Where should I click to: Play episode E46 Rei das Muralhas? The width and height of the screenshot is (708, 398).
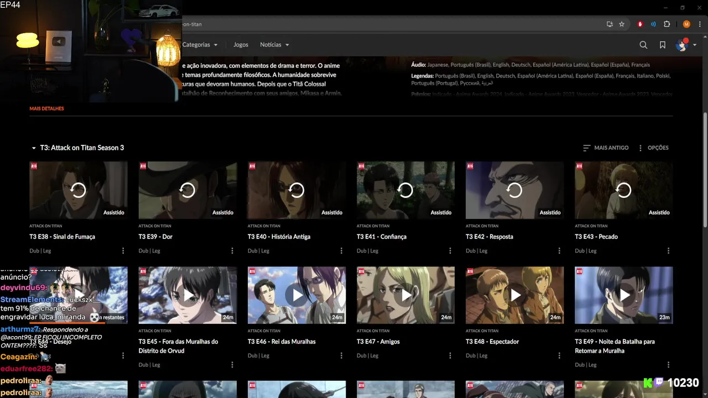click(x=296, y=296)
